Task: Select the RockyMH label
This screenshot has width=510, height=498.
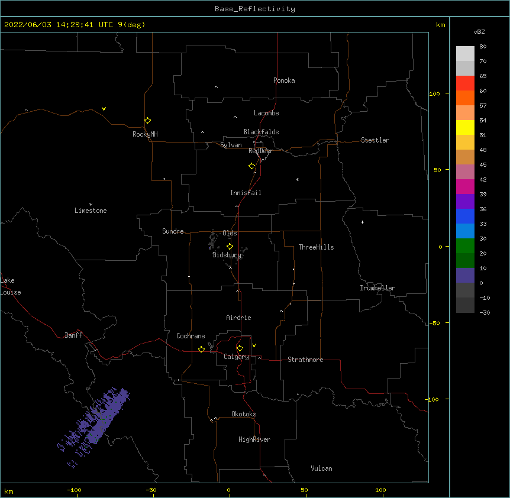Action: click(x=145, y=134)
